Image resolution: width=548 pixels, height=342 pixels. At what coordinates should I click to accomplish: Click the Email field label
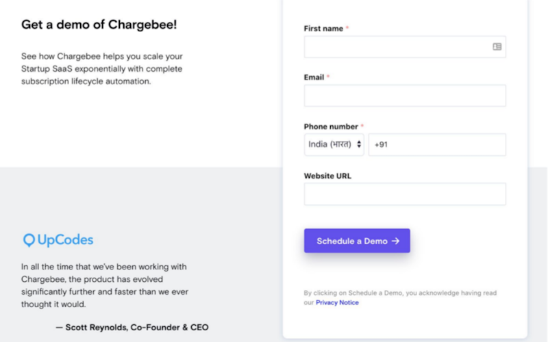(x=314, y=77)
